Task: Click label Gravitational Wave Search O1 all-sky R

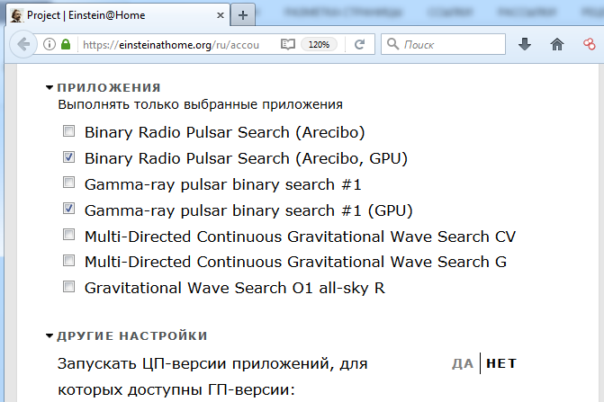Action: click(235, 288)
